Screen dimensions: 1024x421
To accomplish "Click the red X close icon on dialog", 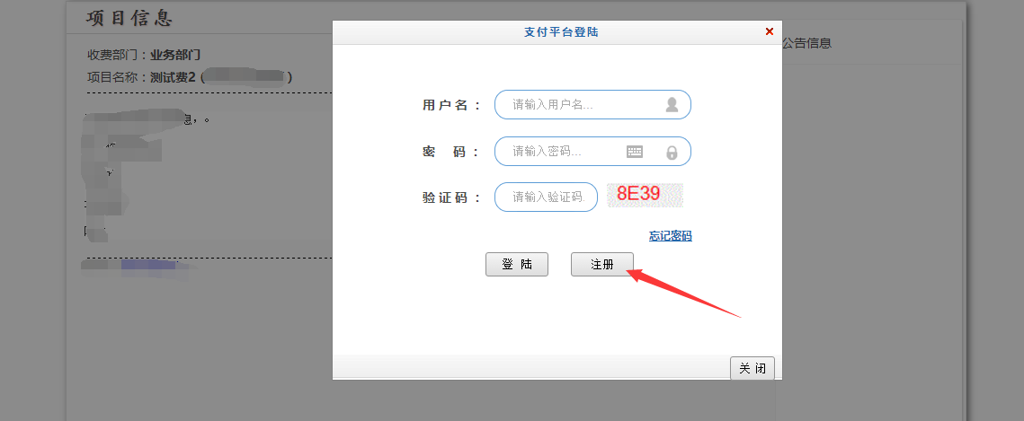I will [x=769, y=31].
